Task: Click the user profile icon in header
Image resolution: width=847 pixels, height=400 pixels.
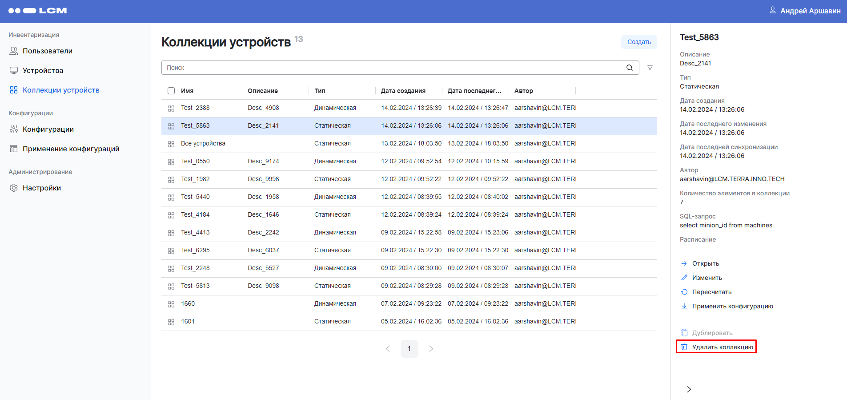Action: tap(773, 10)
